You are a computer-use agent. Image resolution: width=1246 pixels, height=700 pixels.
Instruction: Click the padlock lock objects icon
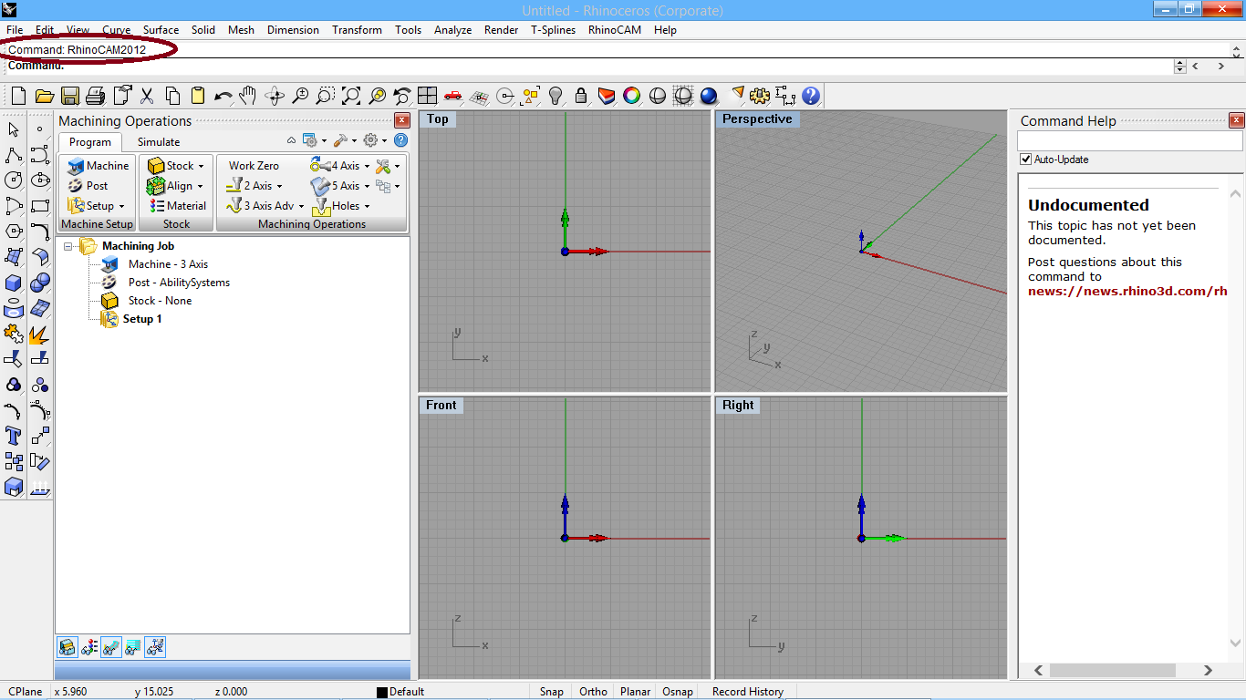pyautogui.click(x=581, y=96)
